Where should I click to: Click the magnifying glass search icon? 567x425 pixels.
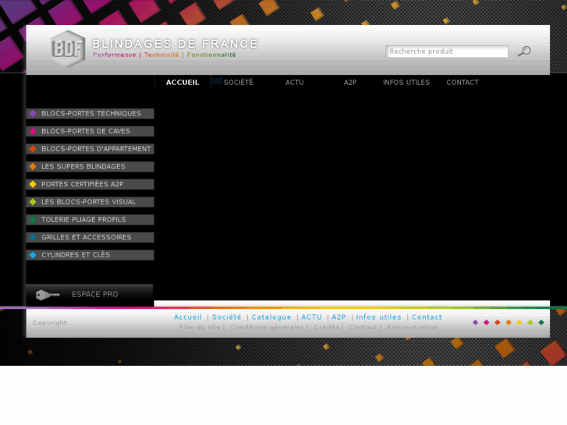click(524, 51)
